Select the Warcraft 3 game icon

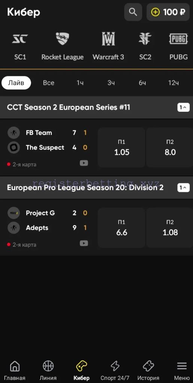(108, 39)
